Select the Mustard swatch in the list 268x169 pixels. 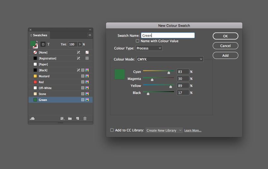(x=44, y=76)
